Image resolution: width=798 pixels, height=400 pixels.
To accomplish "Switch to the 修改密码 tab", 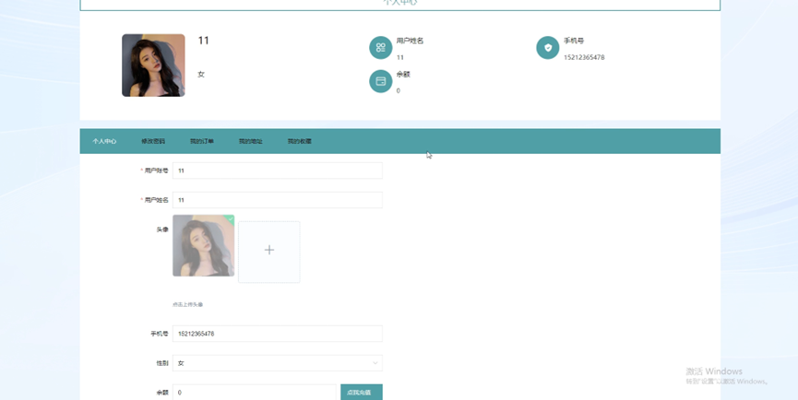I will [x=153, y=141].
